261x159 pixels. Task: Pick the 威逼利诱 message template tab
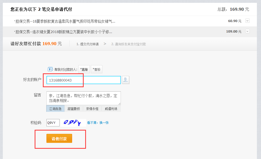click(x=111, y=109)
